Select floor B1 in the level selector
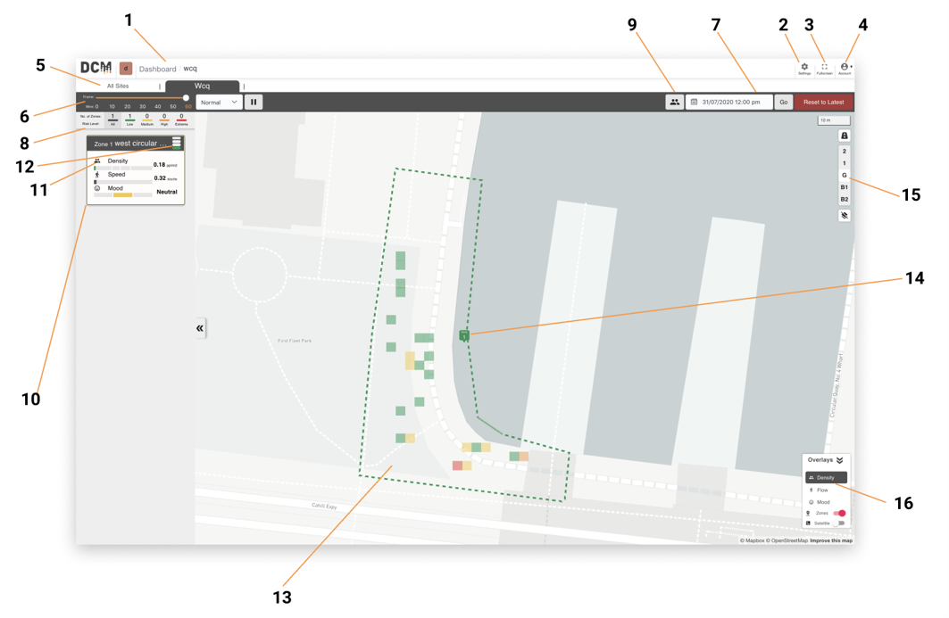The width and height of the screenshot is (949, 618). [845, 187]
